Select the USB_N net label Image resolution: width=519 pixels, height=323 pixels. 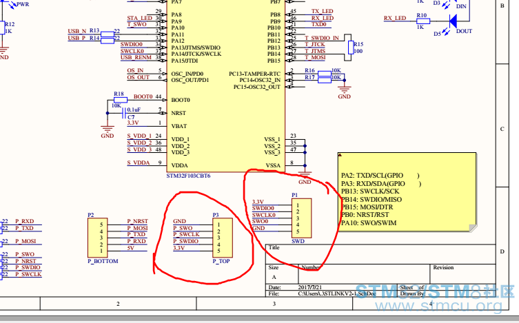77,31
